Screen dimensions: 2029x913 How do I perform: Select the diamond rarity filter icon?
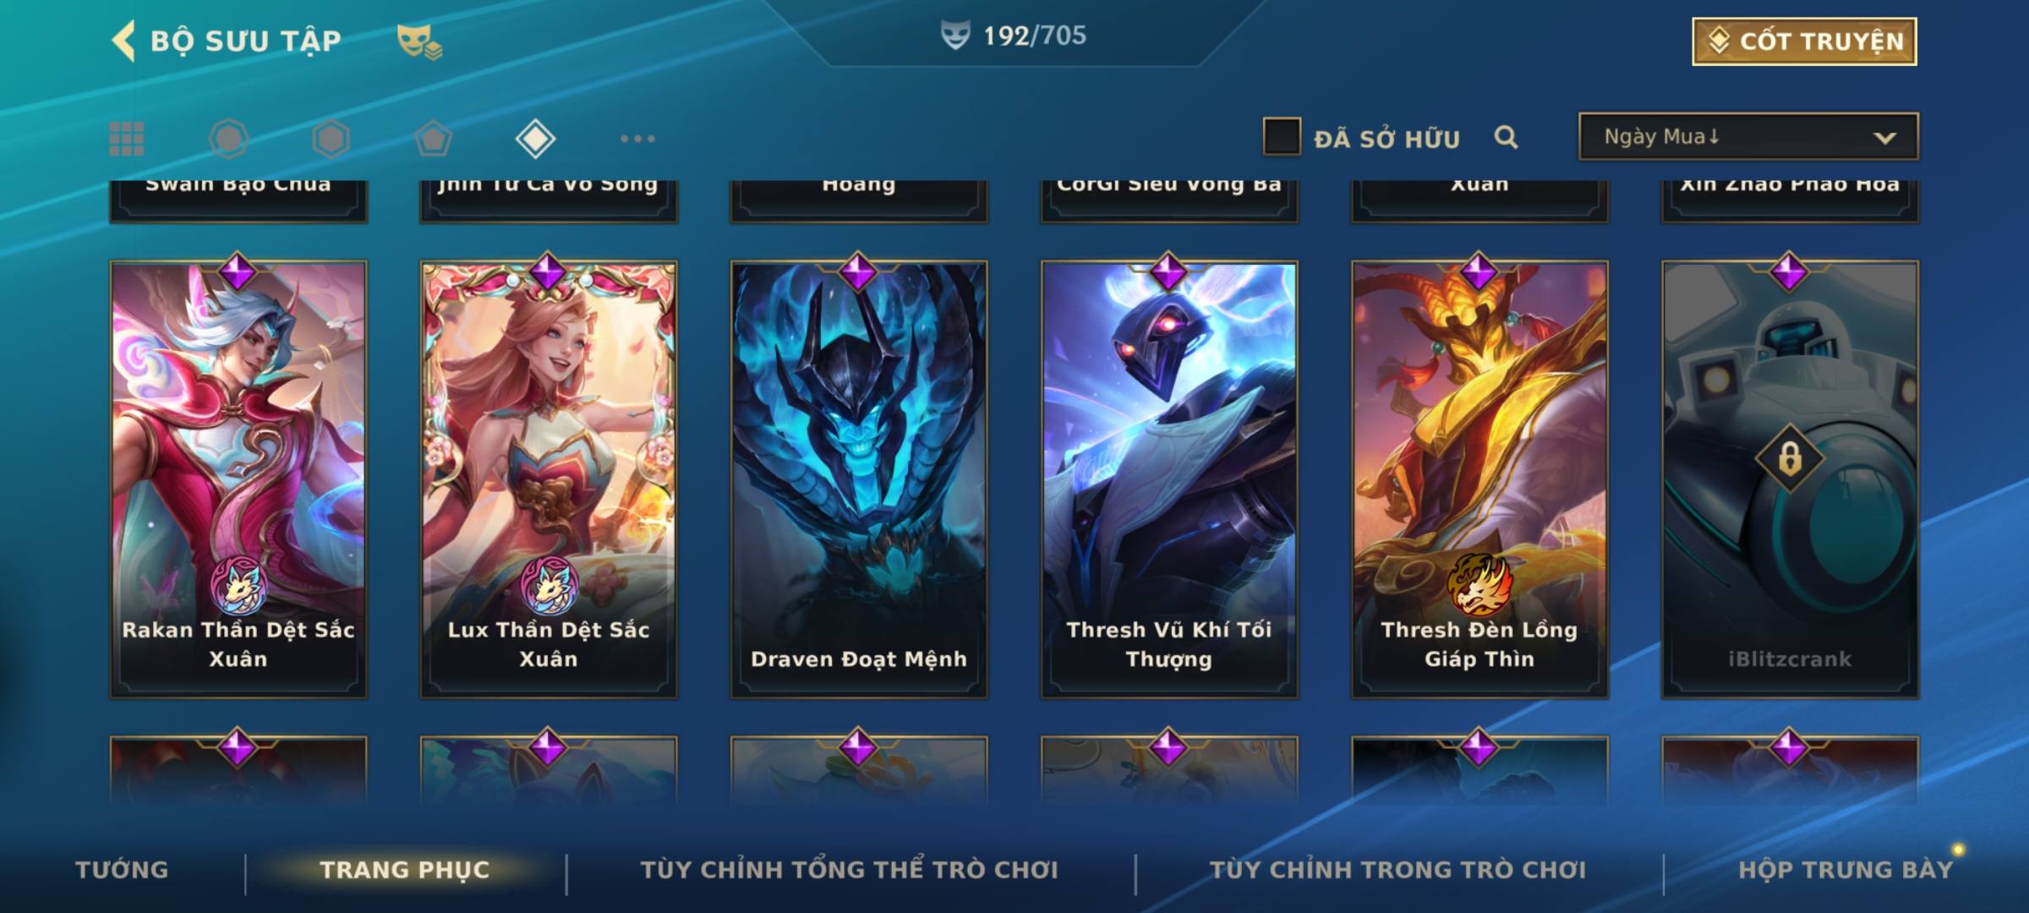pos(535,139)
